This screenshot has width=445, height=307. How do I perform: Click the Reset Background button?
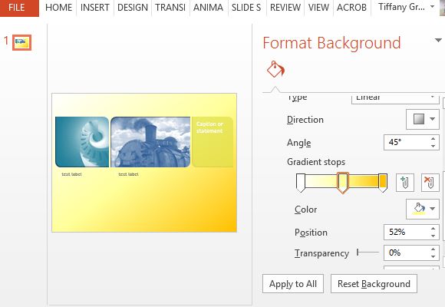pos(374,284)
